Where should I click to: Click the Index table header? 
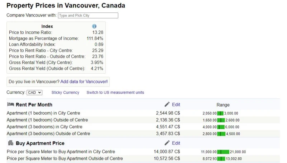click(47, 26)
